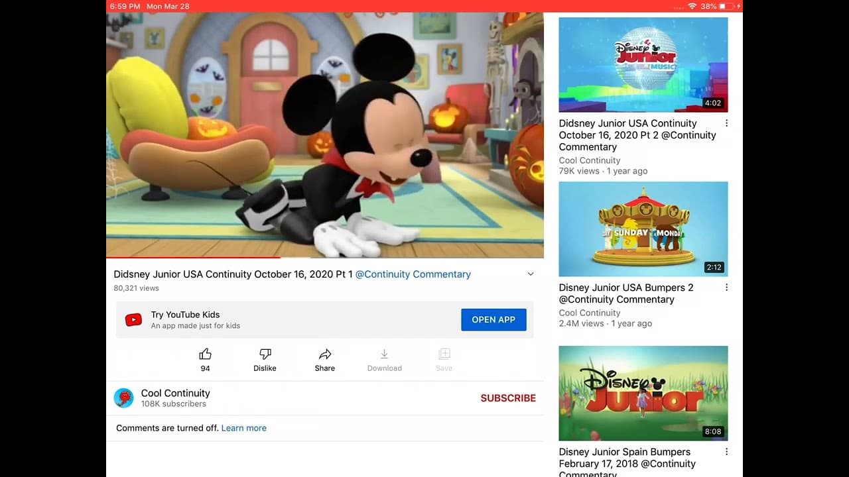This screenshot has width=849, height=477.
Task: Click 2.4M views · 1 year ago text
Action: click(x=606, y=323)
